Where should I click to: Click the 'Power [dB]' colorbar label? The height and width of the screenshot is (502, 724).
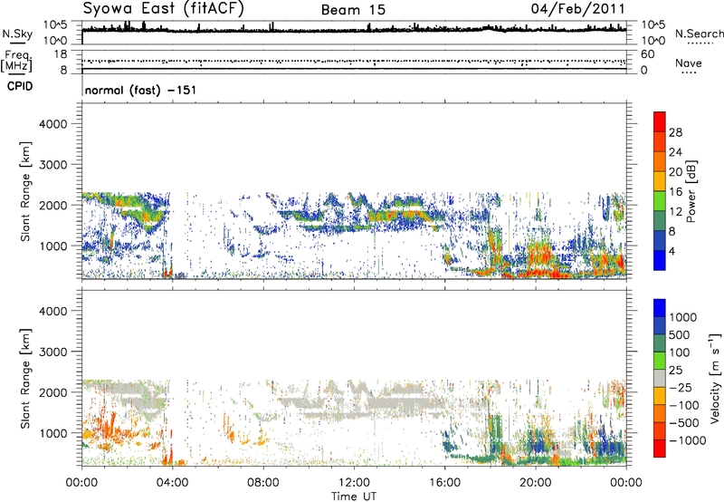coord(691,191)
